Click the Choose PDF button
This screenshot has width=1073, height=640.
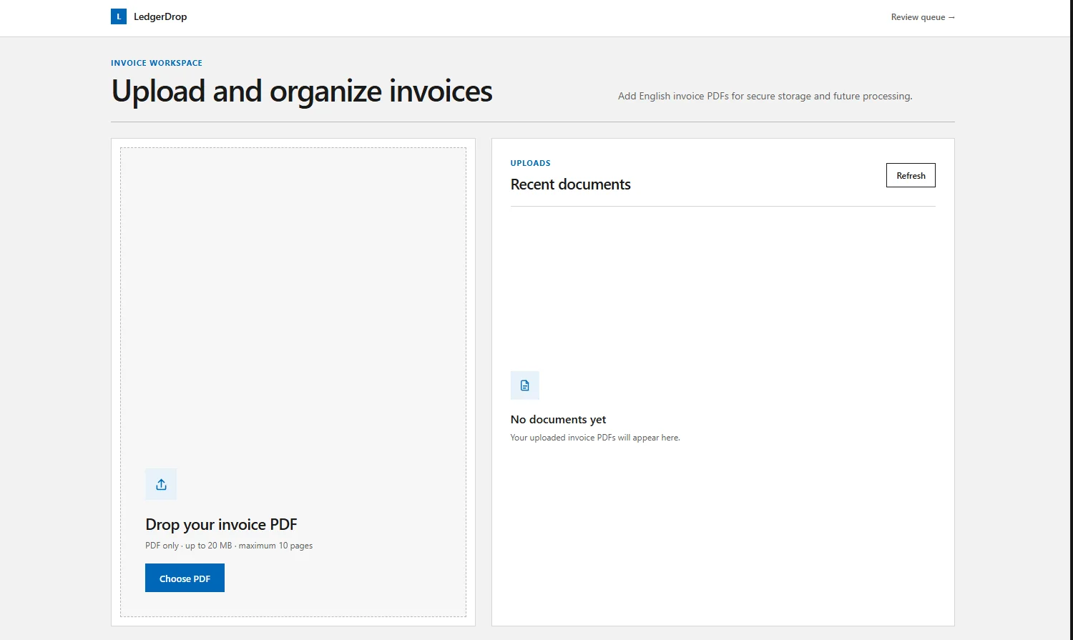click(x=185, y=578)
